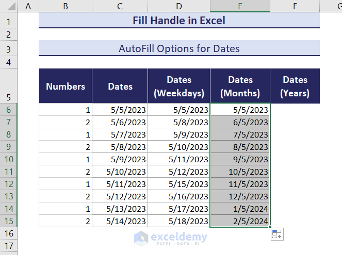This screenshot has height=255, width=342.
Task: Select column C header
Action: coord(120,6)
